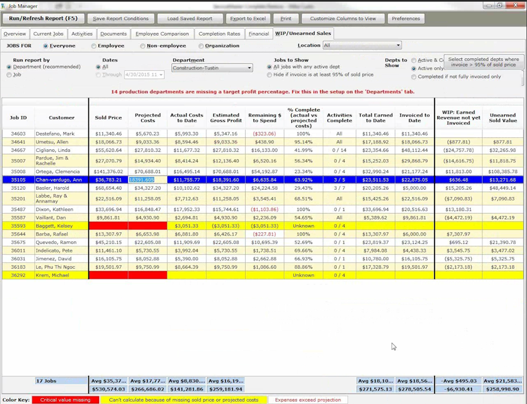Switch to the Current Jobs tab
527x404 pixels.
click(x=48, y=34)
